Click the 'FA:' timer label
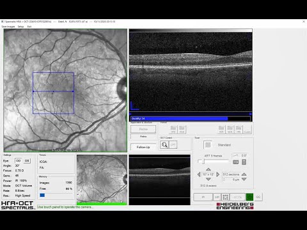The image size is (307, 230). pyautogui.click(x=42, y=167)
